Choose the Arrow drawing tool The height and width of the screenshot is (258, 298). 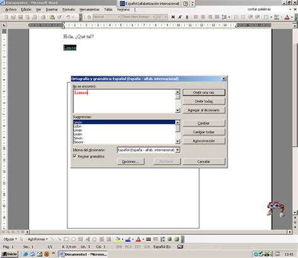pos(60,239)
